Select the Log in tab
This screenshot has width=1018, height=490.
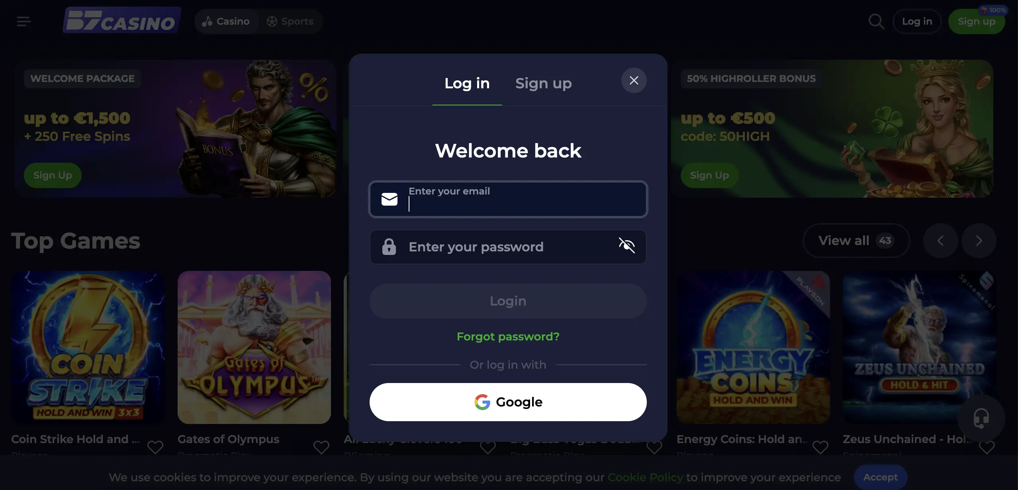pos(467,84)
